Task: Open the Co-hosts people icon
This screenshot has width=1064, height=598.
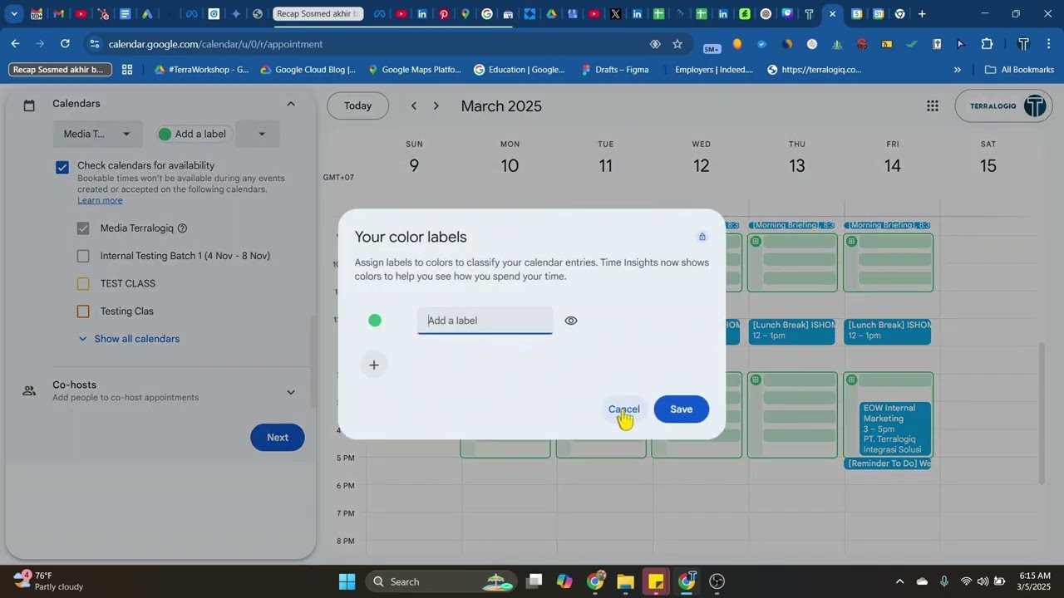Action: [29, 390]
